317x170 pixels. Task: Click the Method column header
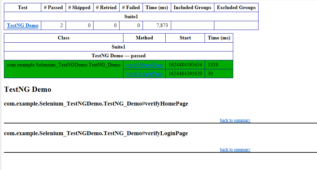[x=144, y=38]
